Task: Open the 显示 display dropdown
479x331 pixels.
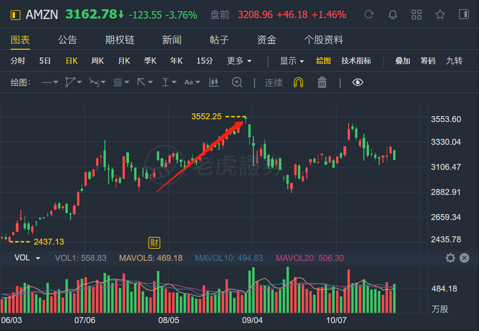Action: 292,61
